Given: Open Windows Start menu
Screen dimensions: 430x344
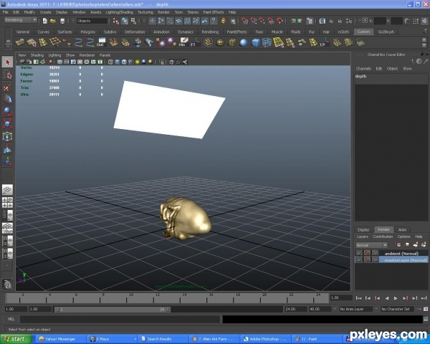Looking at the screenshot, I should point(15,339).
